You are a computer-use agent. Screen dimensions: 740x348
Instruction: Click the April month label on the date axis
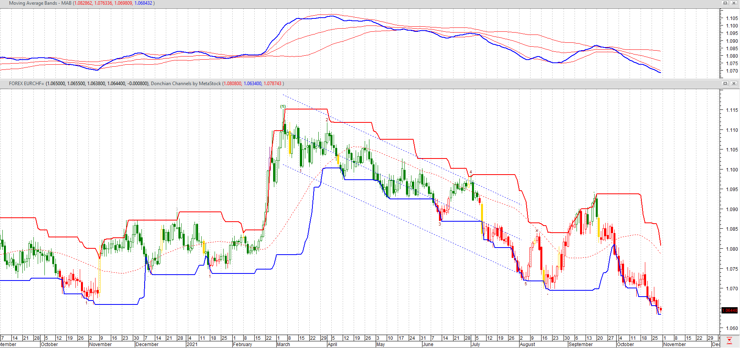(332, 344)
